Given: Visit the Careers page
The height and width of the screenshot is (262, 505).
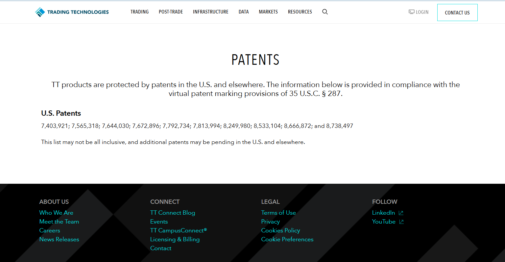Looking at the screenshot, I should pos(50,230).
